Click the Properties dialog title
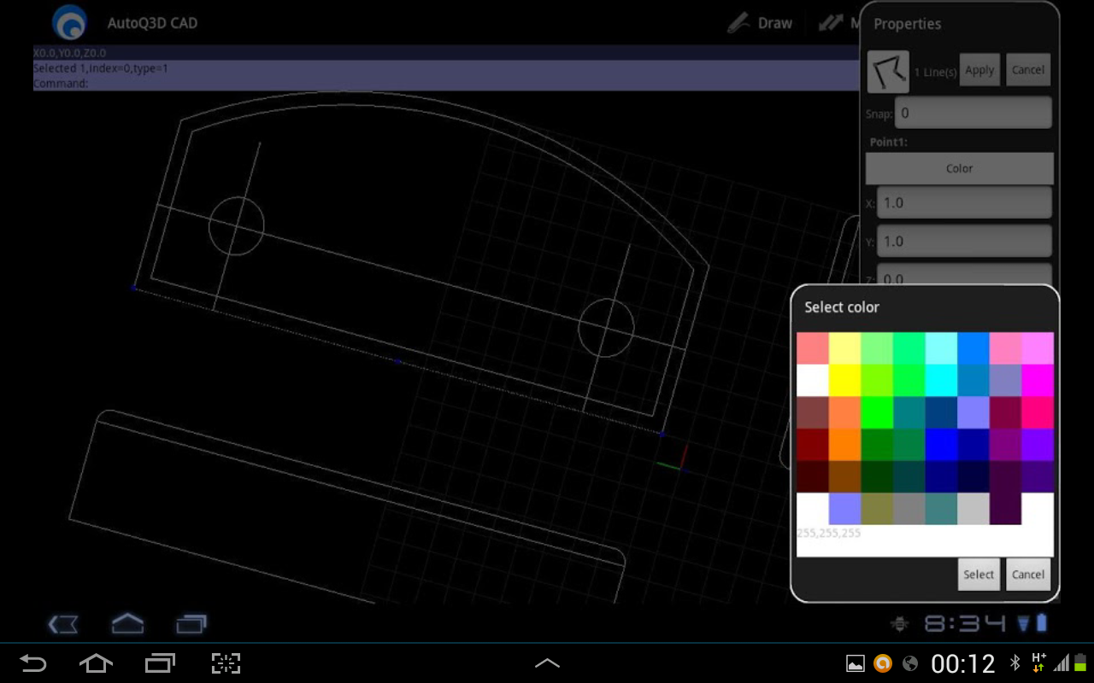This screenshot has height=683, width=1094. [x=907, y=24]
